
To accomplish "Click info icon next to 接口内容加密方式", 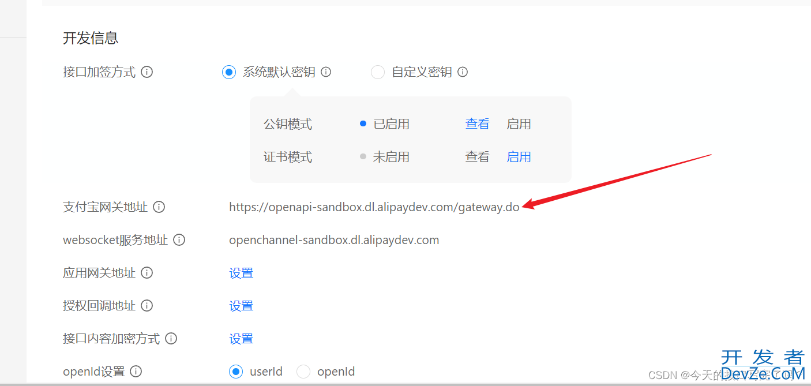I will click(x=171, y=338).
